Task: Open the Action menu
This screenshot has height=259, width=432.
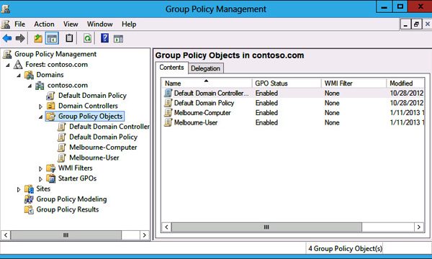Action: pyautogui.click(x=44, y=24)
